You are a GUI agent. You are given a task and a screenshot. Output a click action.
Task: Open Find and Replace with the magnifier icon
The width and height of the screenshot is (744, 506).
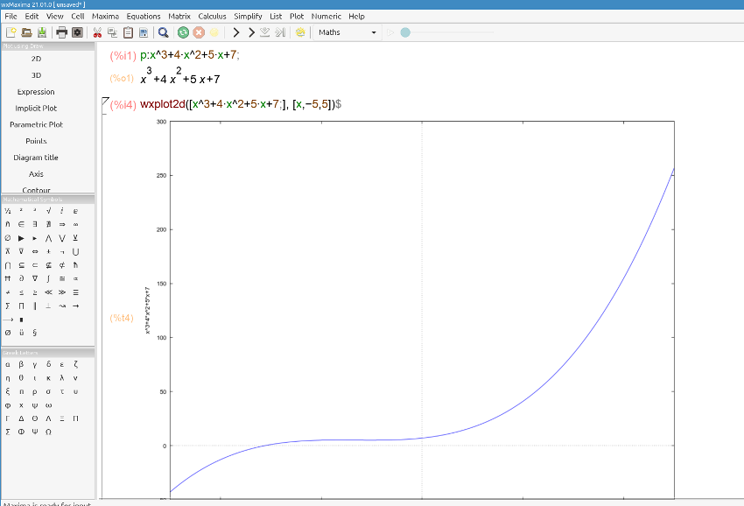(x=163, y=32)
